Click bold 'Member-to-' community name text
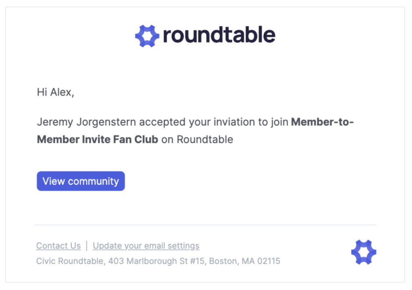Image resolution: width=412 pixels, height=290 pixels. pos(323,122)
